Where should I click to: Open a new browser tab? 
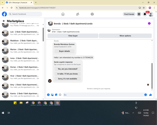click(x=36, y=3)
